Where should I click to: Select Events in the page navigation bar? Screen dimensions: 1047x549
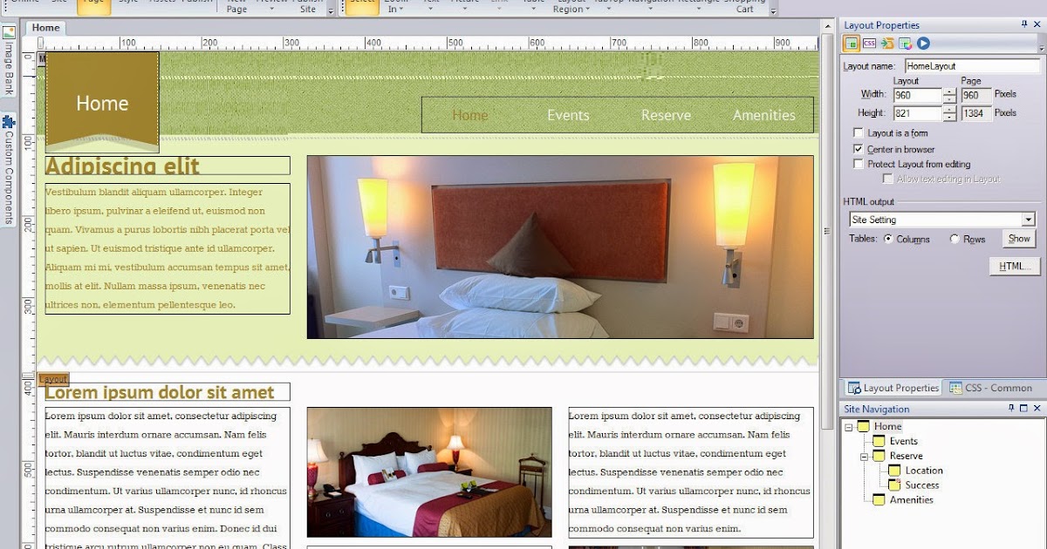click(x=568, y=115)
